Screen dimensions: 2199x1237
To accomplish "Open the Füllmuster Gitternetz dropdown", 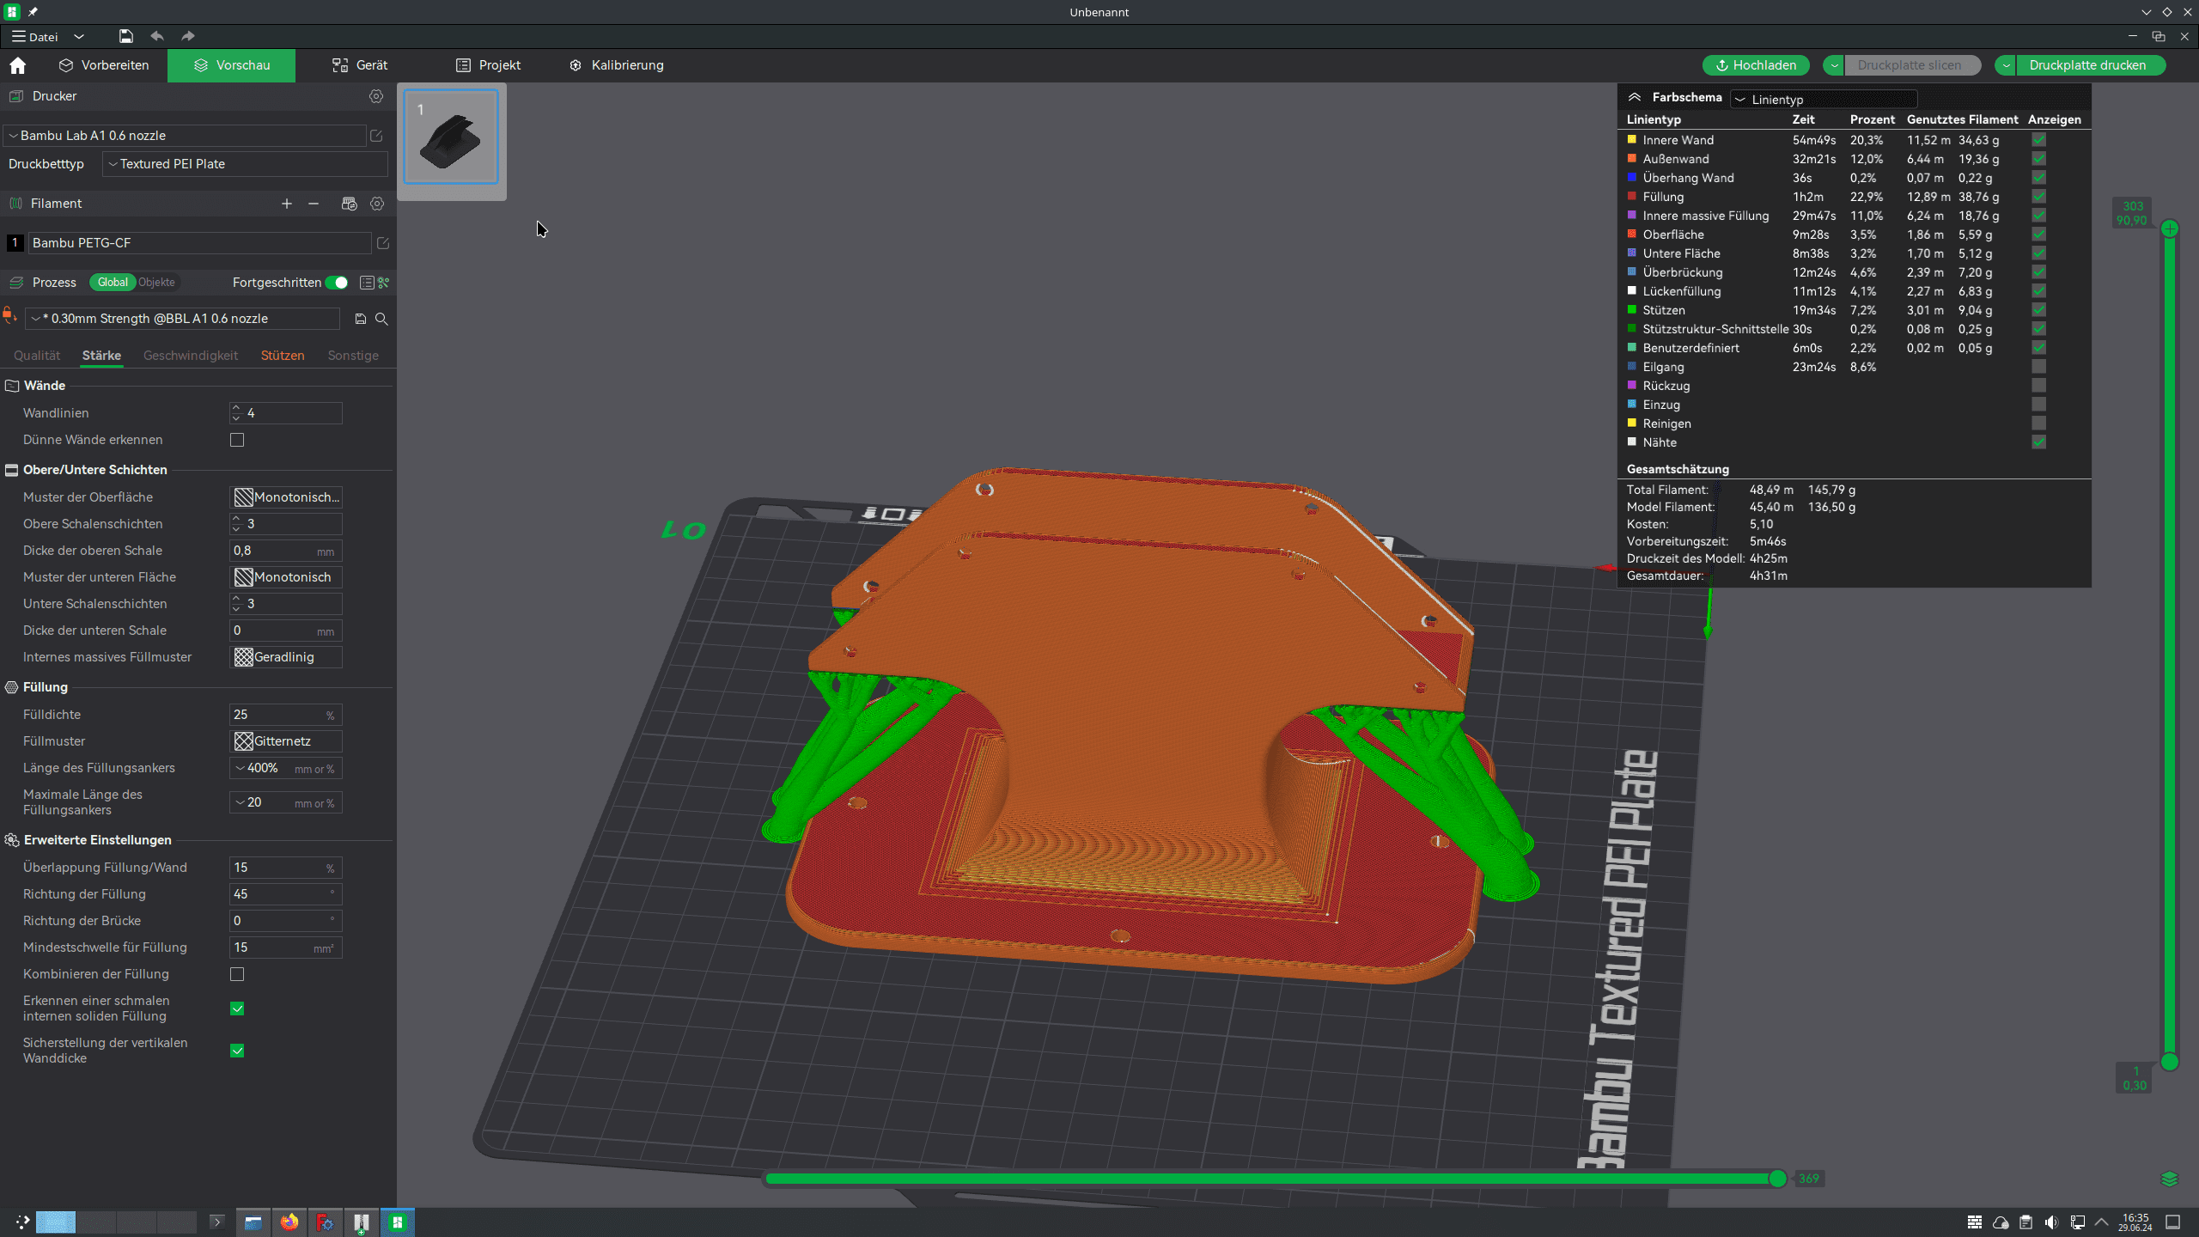I will pyautogui.click(x=286, y=741).
